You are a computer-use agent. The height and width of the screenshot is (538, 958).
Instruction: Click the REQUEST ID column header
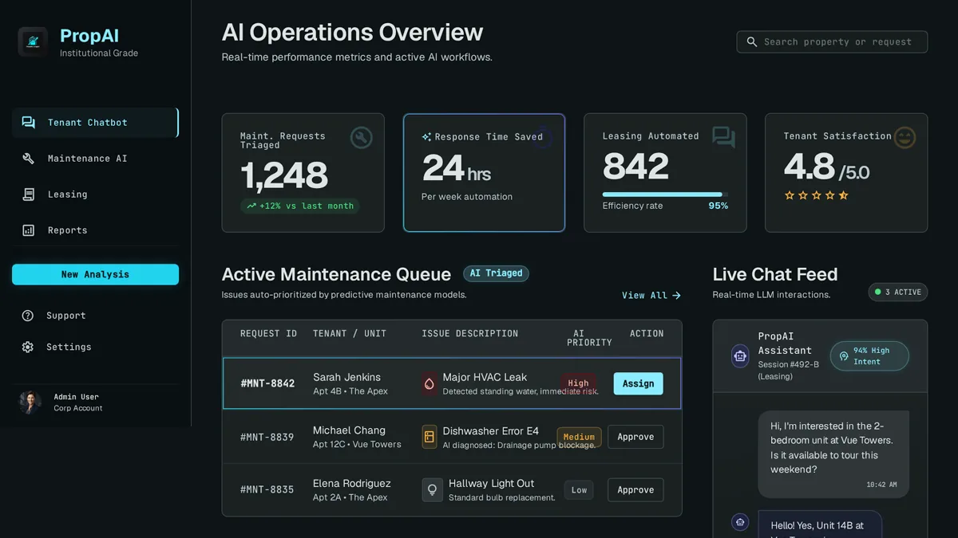(x=268, y=334)
